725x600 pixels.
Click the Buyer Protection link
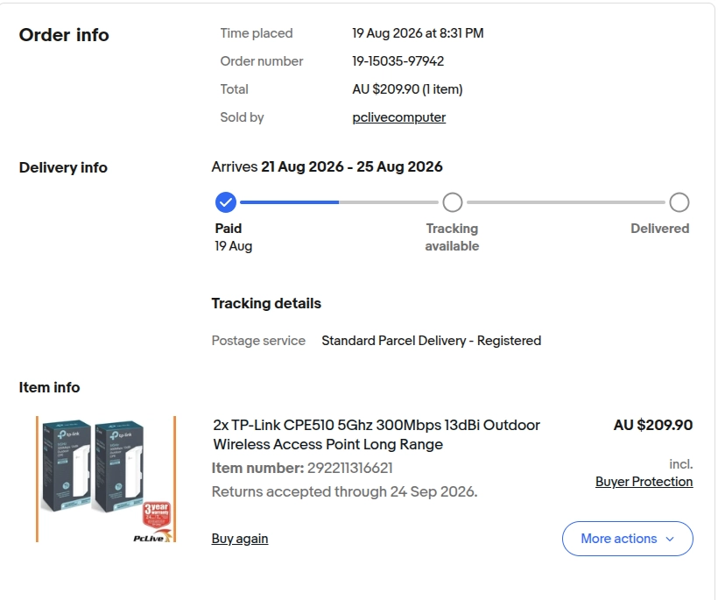pyautogui.click(x=644, y=482)
